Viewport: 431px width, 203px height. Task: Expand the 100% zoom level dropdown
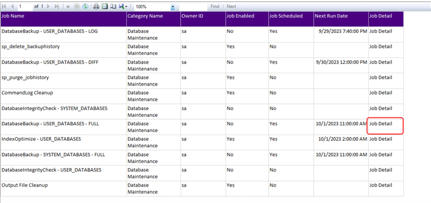172,7
